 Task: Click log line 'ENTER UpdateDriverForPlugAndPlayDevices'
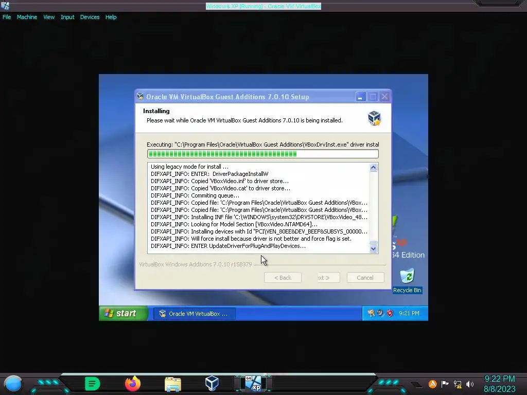coord(228,246)
